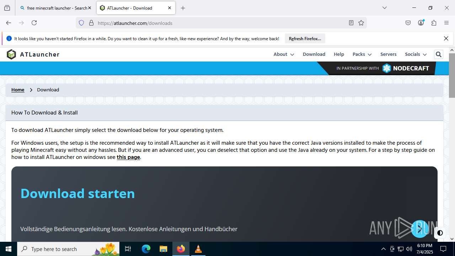Screen dimensions: 455x256
Task: Click the page vertical scrollbar thumb
Action: pos(452,75)
